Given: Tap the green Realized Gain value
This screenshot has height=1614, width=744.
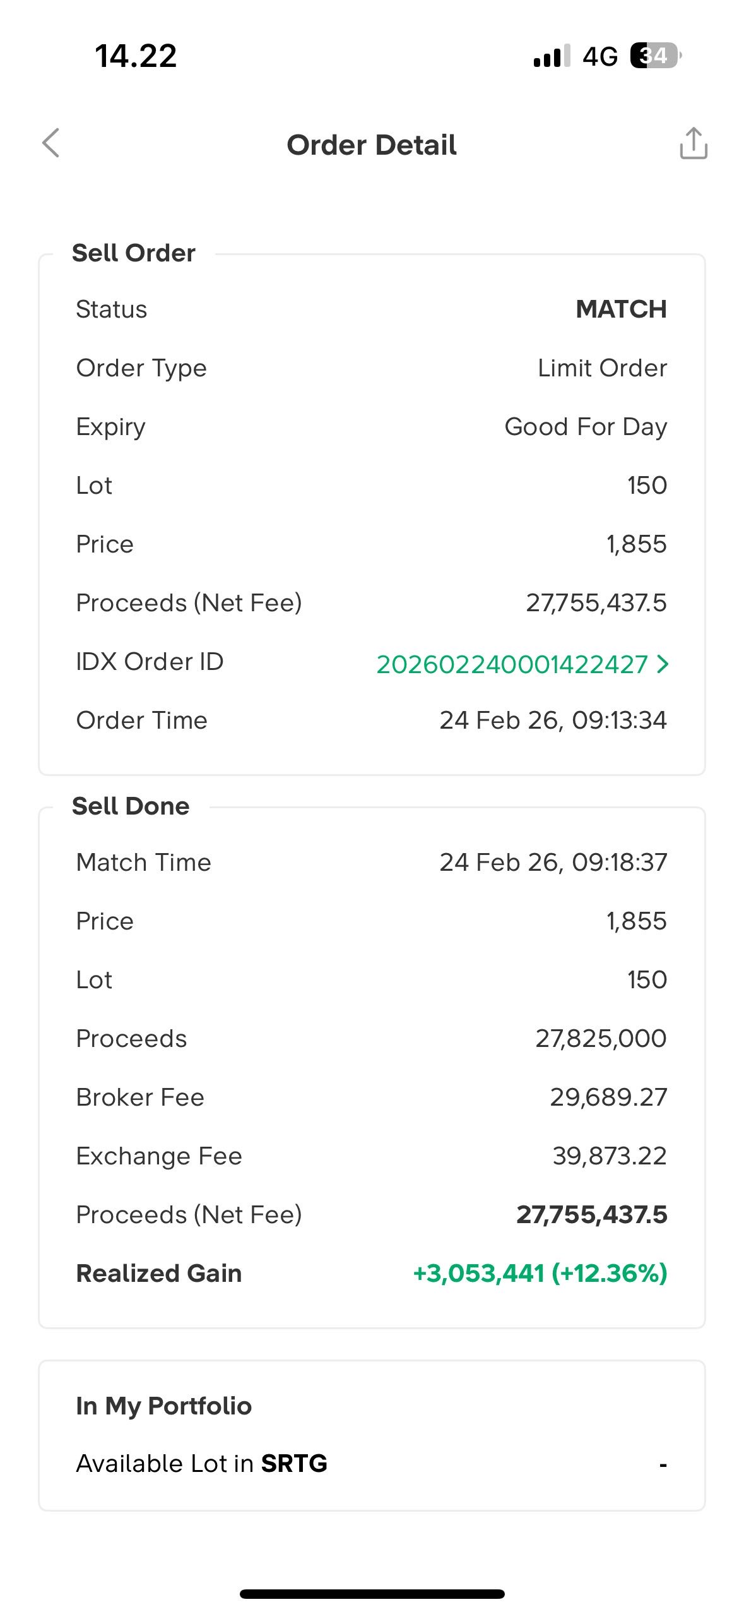Looking at the screenshot, I should pos(540,1273).
